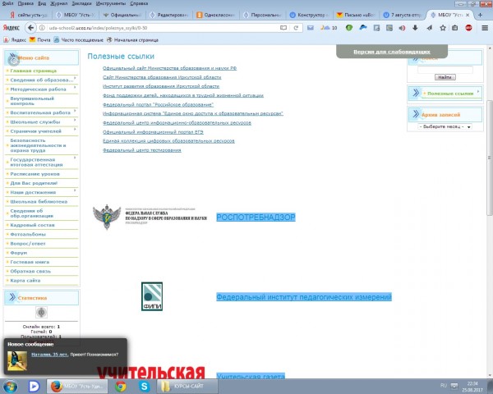Go back with the browser back arrow
This screenshot has height=394, width=493.
pyautogui.click(x=30, y=28)
